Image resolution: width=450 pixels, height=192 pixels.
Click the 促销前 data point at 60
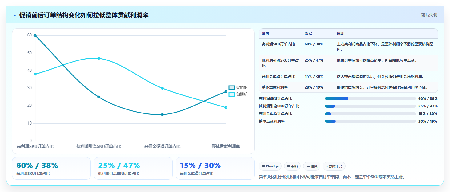pos(35,36)
